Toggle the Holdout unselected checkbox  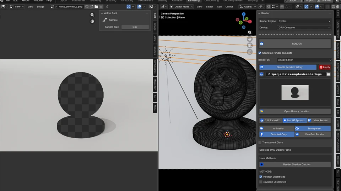[261, 177]
